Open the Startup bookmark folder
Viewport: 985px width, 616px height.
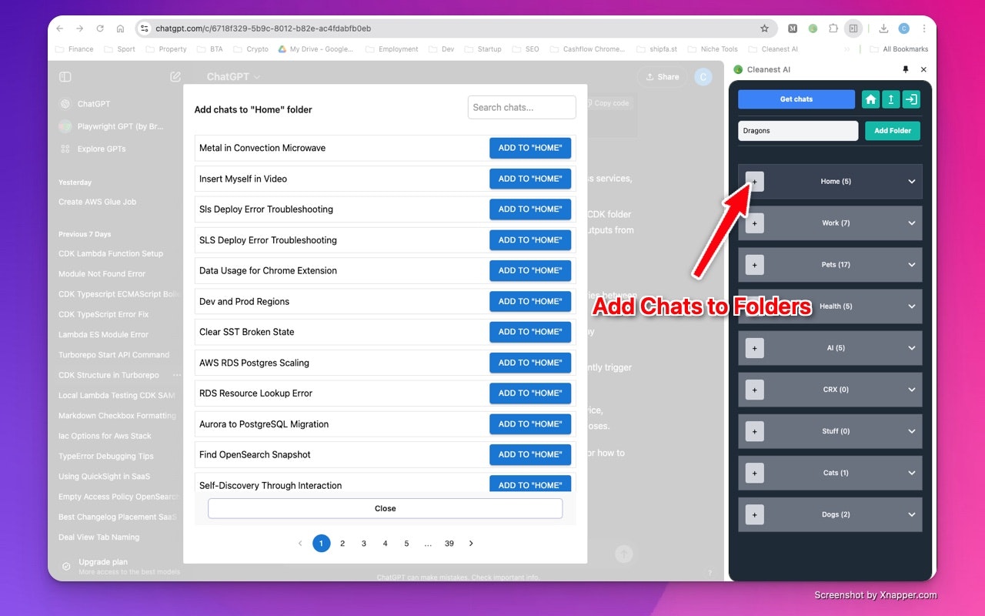[483, 49]
